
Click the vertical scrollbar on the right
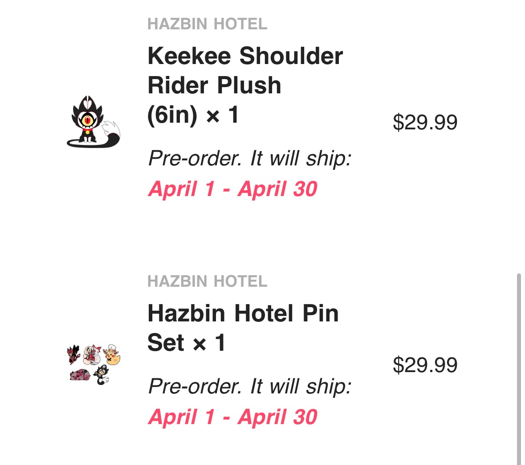[x=519, y=369]
